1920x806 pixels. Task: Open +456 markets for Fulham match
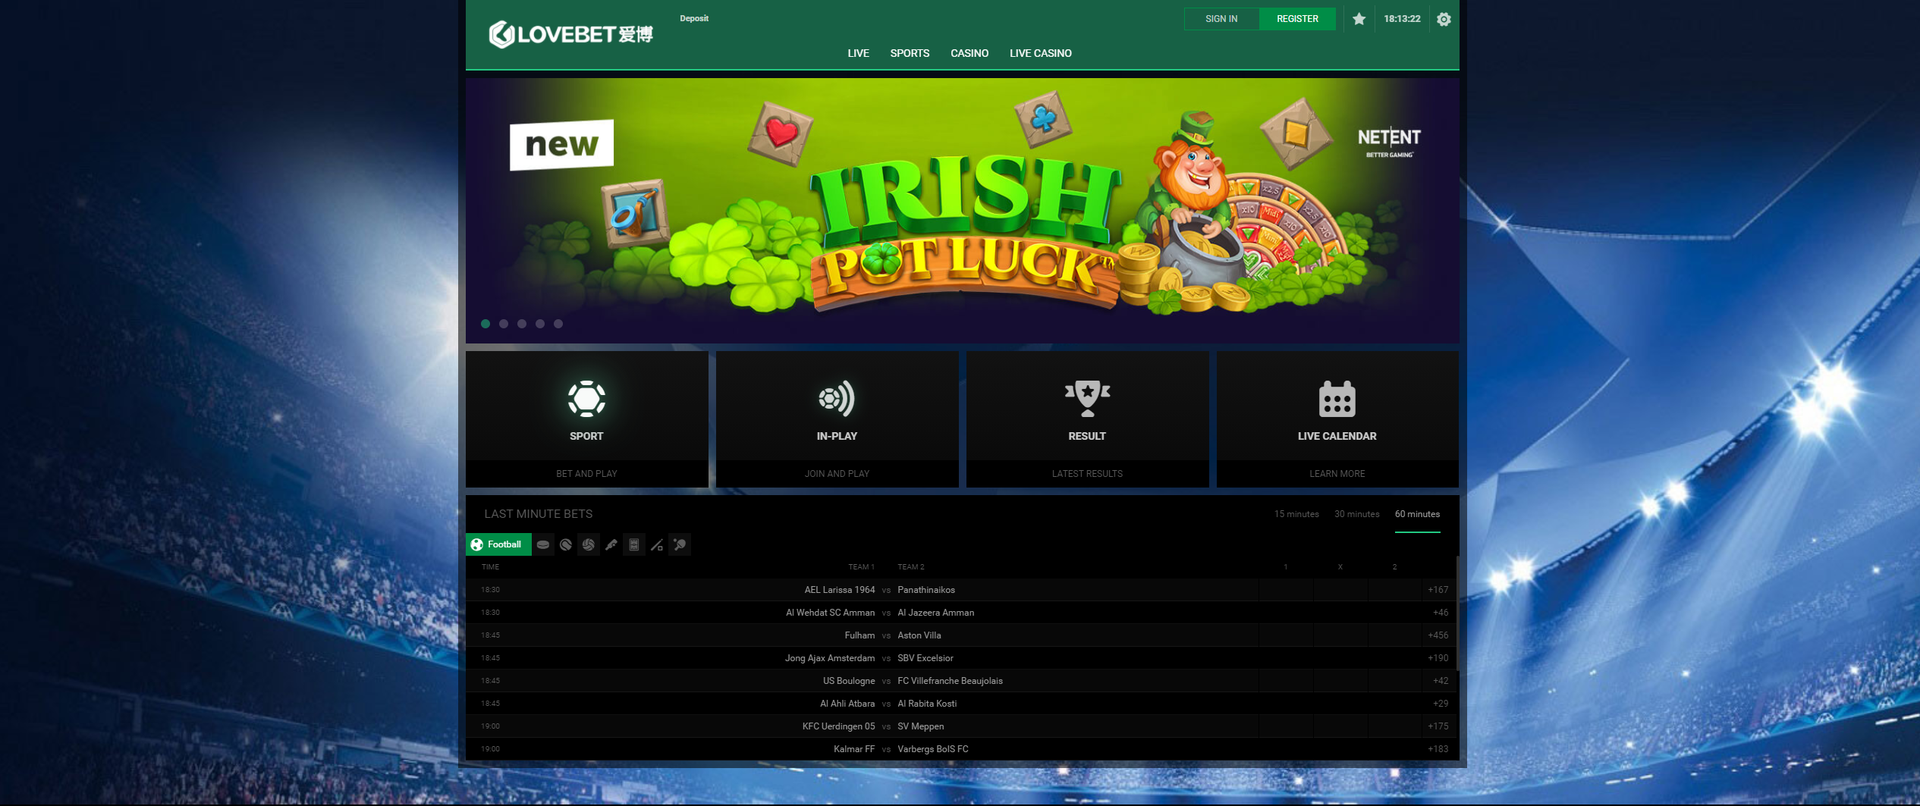tap(1438, 635)
